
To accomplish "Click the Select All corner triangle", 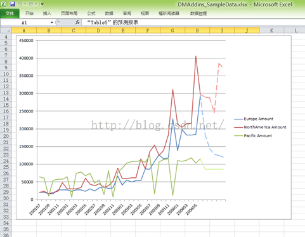I will click(8, 30).
